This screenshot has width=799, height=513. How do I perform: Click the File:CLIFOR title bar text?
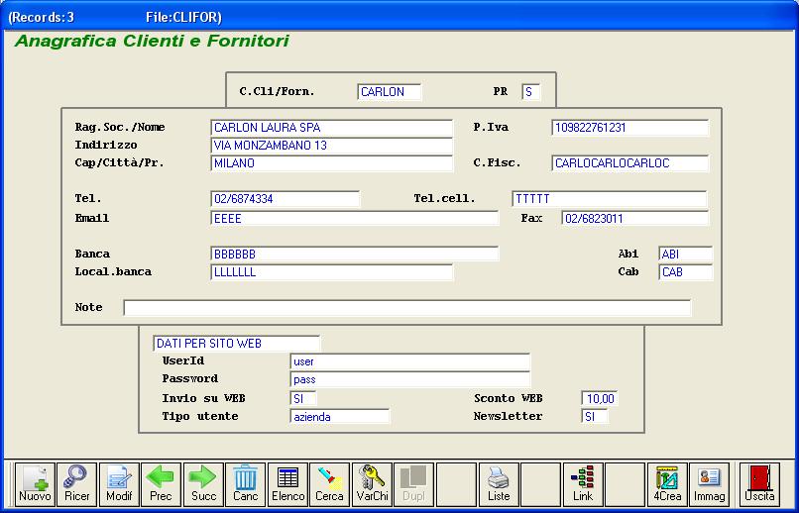[x=183, y=17]
